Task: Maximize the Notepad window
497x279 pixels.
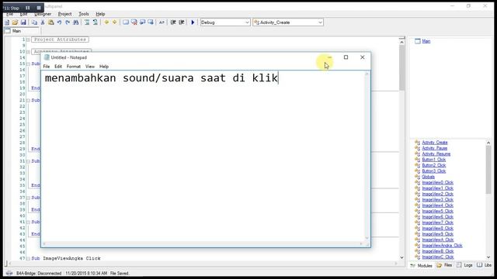Action: 346,57
